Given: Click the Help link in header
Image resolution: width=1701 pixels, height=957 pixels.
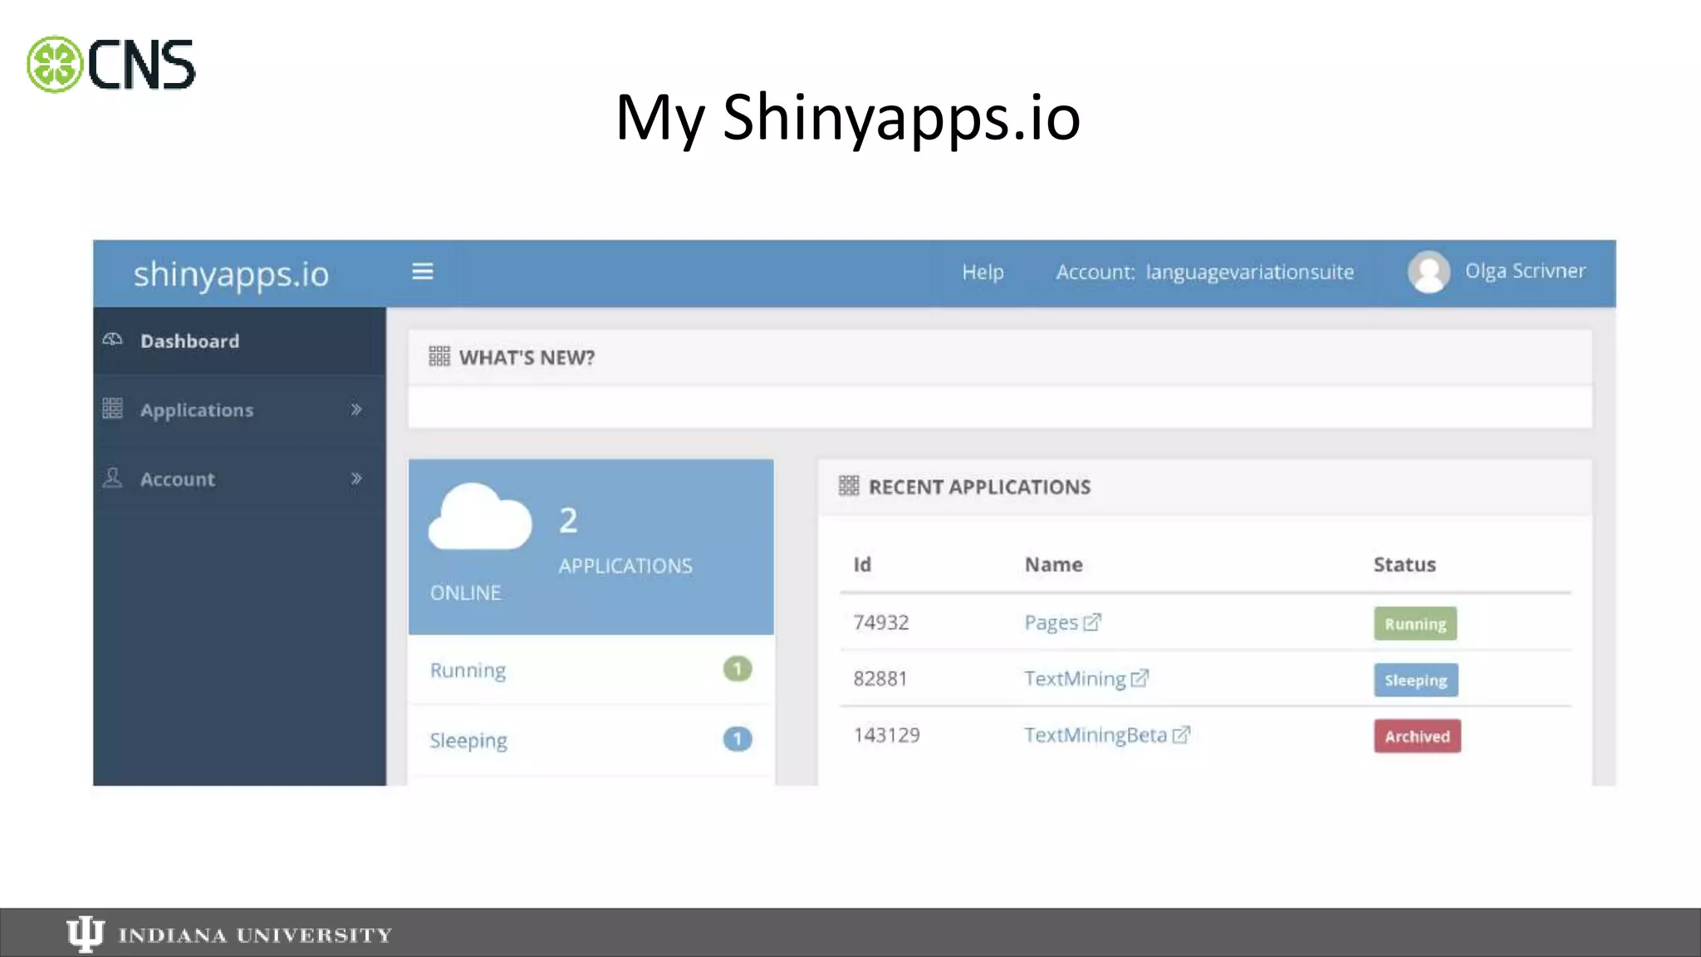Looking at the screenshot, I should 983,272.
